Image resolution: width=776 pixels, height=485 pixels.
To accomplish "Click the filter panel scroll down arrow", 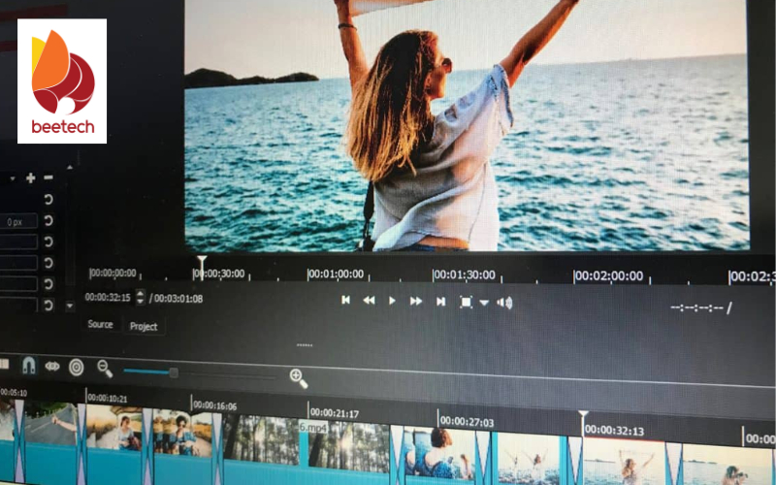I will [69, 306].
